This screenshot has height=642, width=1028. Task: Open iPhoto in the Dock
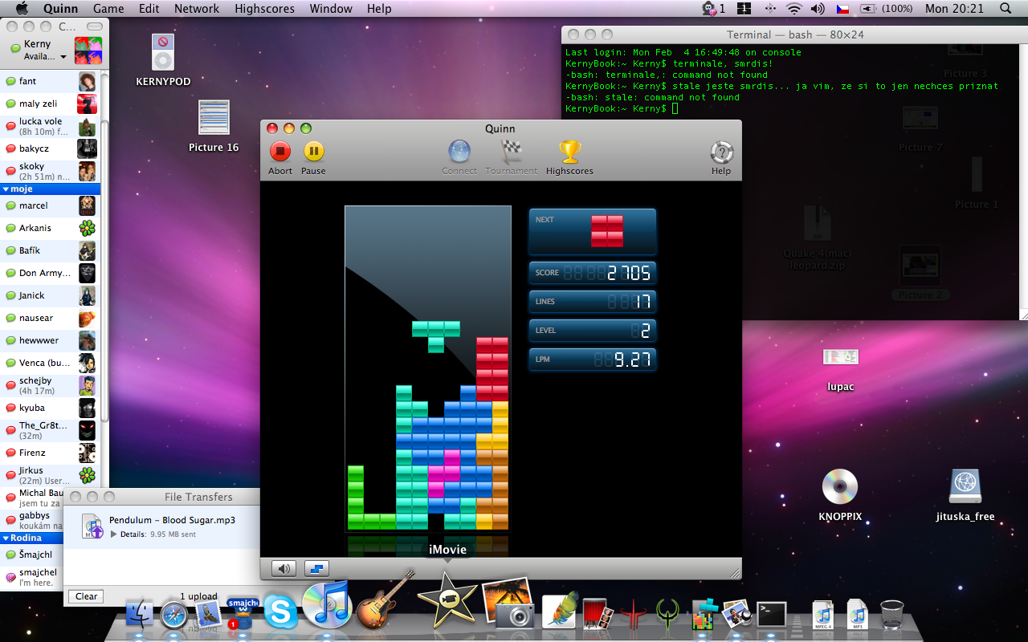coord(508,603)
